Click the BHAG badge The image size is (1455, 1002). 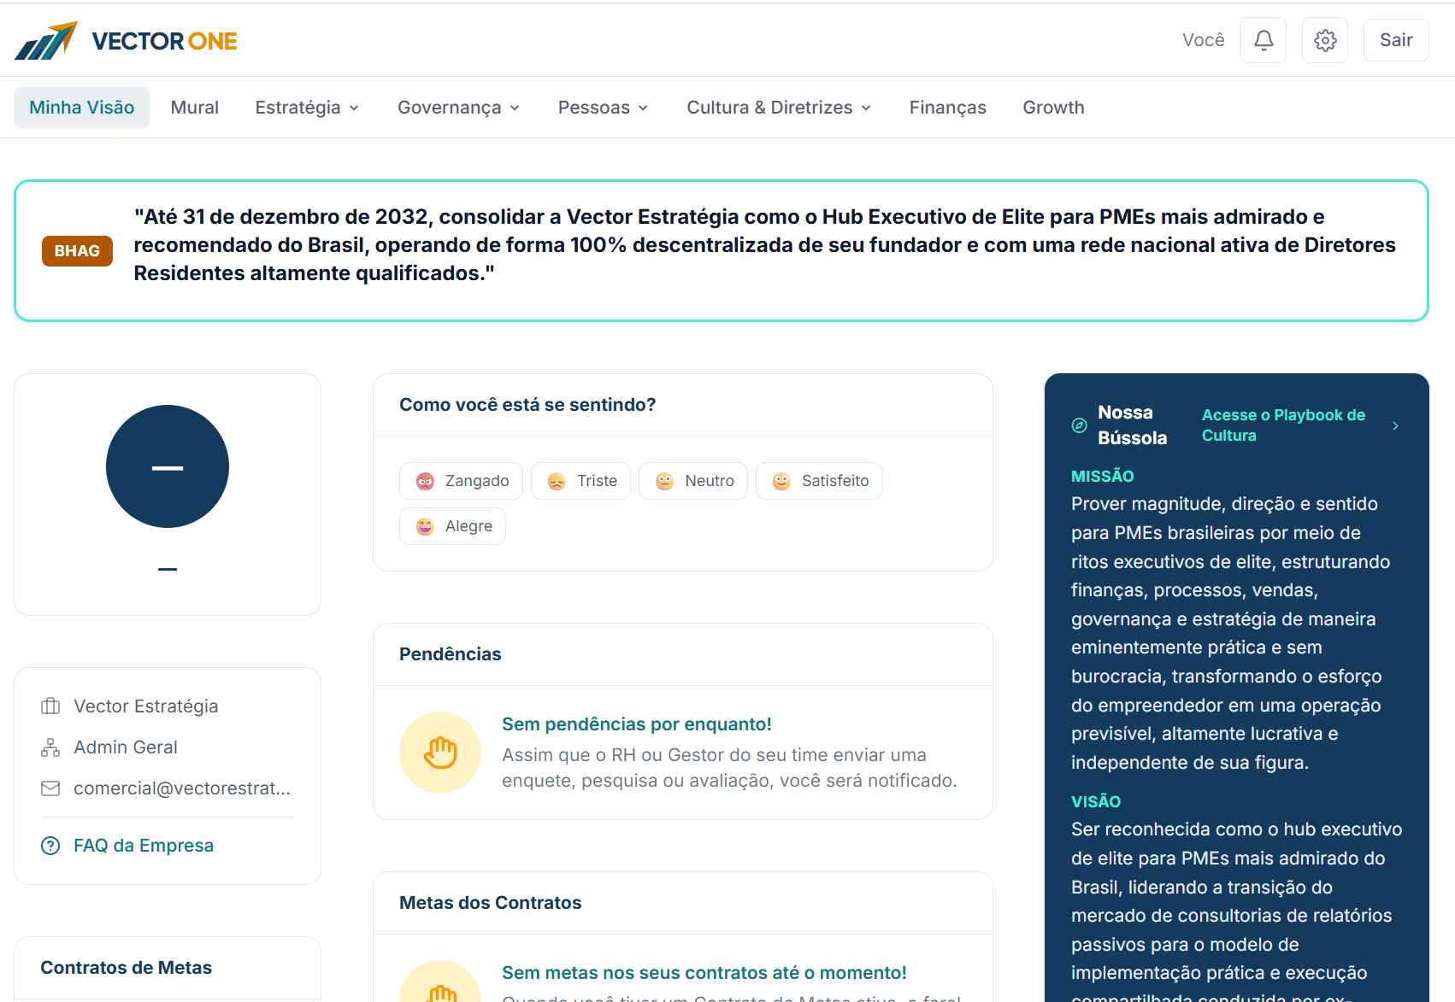click(77, 251)
